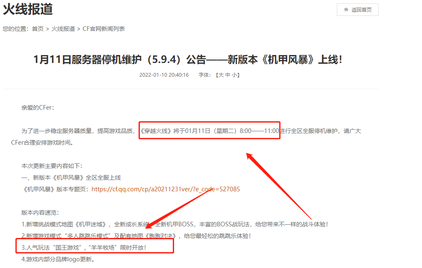Click item 3 about 国王游戏 and 羊羊牧场

point(84,248)
